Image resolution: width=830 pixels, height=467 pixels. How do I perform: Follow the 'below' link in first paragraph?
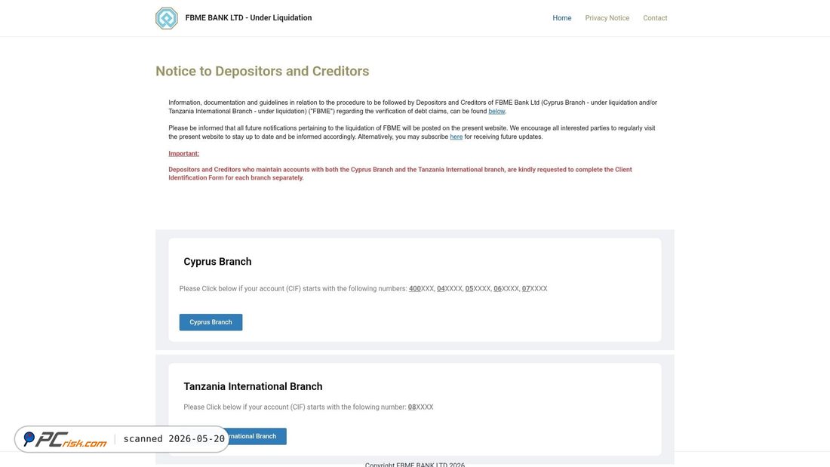tap(496, 111)
